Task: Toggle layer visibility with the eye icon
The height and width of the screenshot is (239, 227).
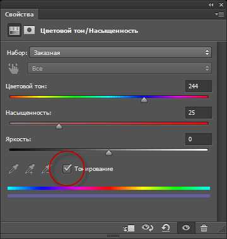Action: point(186,228)
